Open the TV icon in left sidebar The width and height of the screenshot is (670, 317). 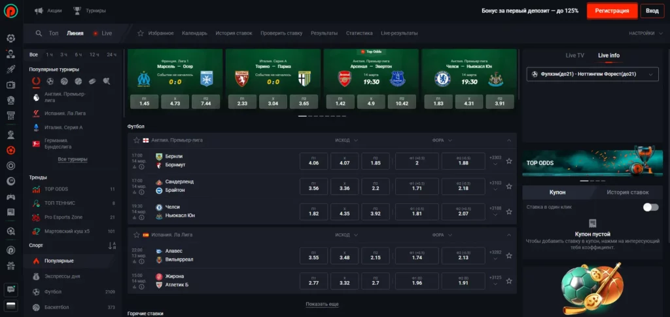click(11, 84)
